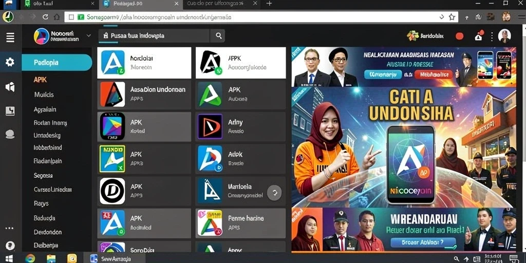
Task: Click the 'Unnadesig' sidebar entry
Action: pyautogui.click(x=47, y=136)
